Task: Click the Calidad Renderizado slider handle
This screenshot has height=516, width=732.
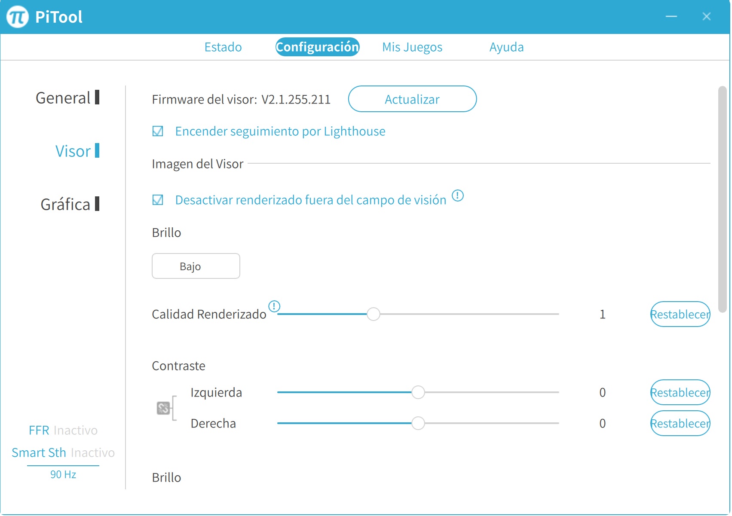Action: click(374, 314)
